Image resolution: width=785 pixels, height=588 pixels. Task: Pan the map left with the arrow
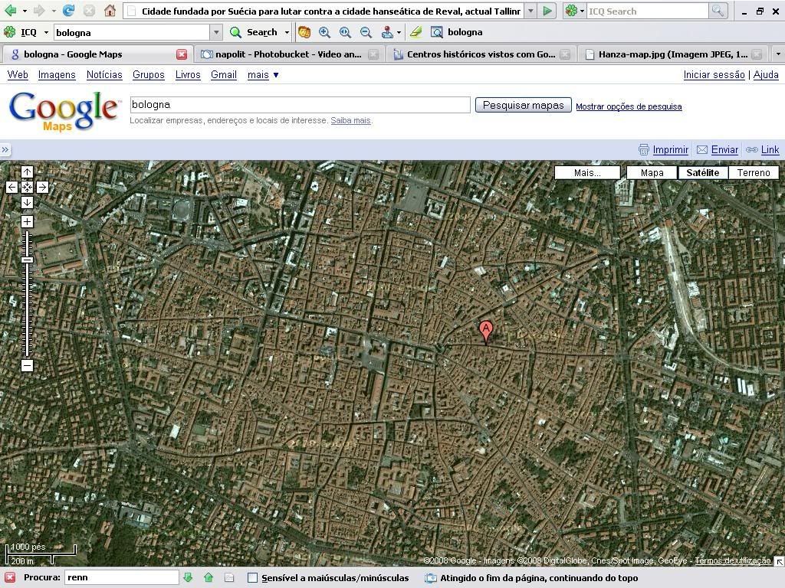click(11, 187)
